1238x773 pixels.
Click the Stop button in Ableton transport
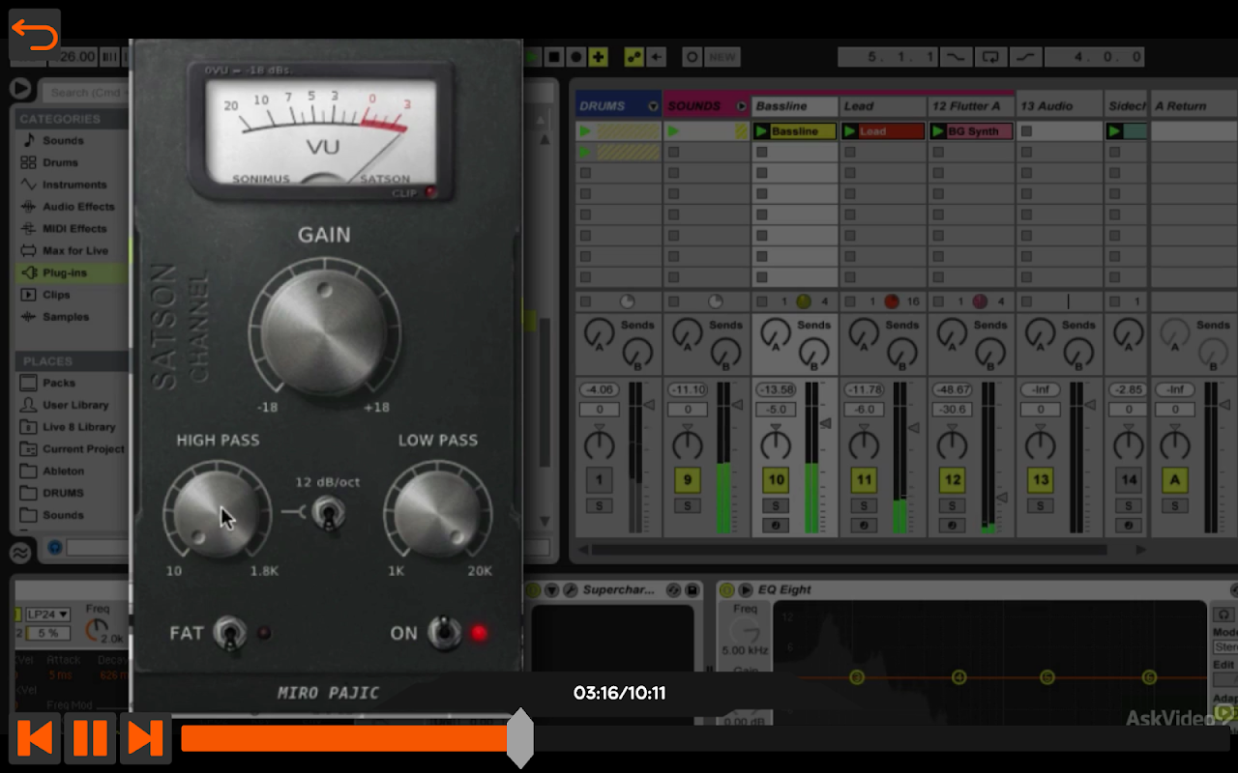[554, 57]
